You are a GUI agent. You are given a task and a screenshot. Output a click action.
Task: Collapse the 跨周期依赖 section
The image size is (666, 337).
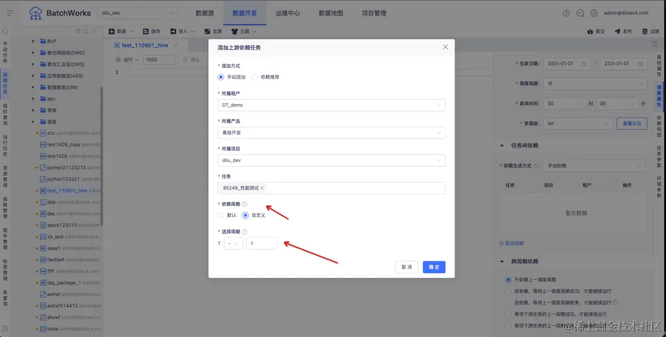pyautogui.click(x=502, y=261)
